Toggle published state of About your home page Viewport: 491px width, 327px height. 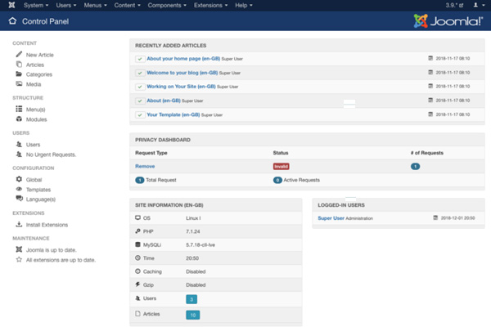tap(140, 59)
